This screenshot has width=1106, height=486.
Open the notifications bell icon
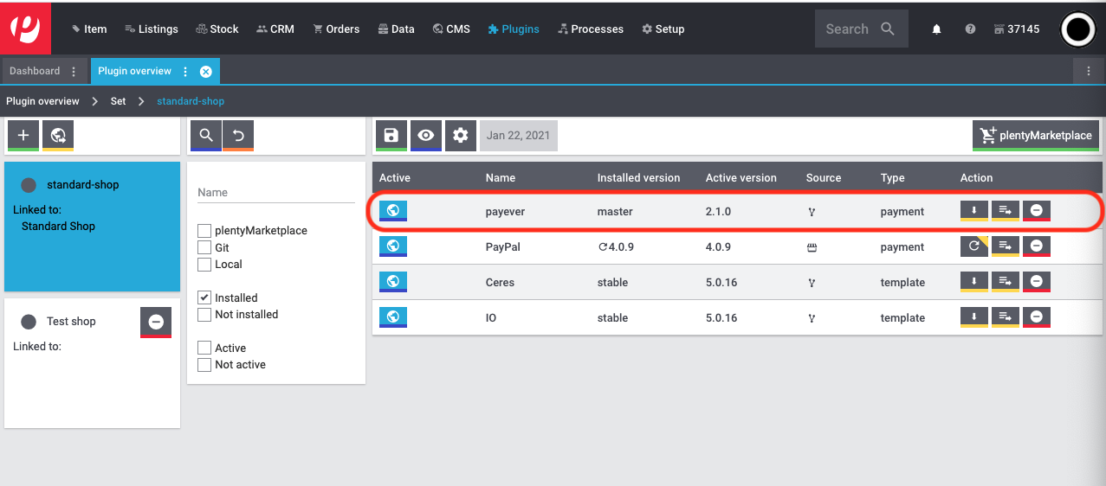936,29
